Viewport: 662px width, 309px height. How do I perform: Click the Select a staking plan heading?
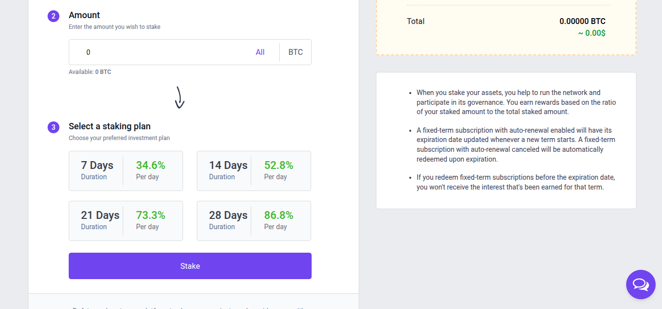tap(109, 126)
